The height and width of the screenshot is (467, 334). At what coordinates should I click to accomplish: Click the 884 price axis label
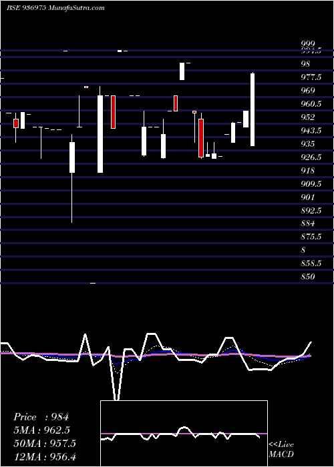pyautogui.click(x=309, y=223)
